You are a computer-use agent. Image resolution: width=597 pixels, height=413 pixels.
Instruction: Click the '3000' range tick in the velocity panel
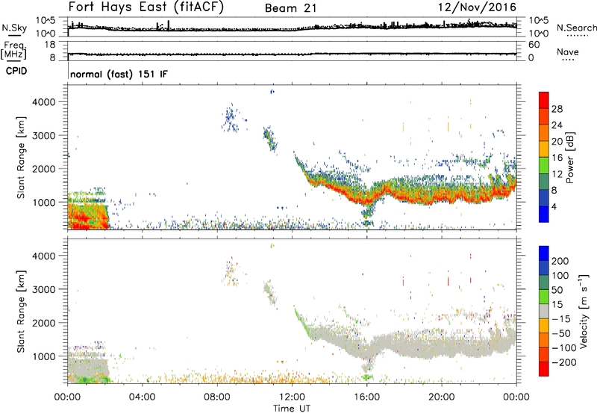pos(43,289)
